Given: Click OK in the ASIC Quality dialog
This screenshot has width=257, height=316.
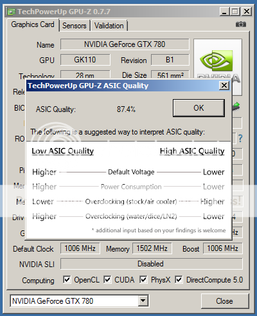Looking at the screenshot, I should point(199,108).
